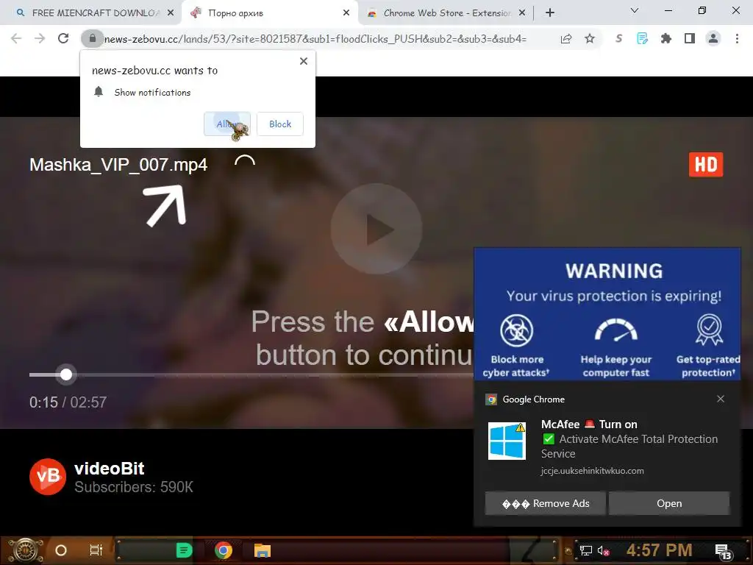The image size is (753, 565).
Task: Click the network icon in system tray
Action: click(585, 550)
